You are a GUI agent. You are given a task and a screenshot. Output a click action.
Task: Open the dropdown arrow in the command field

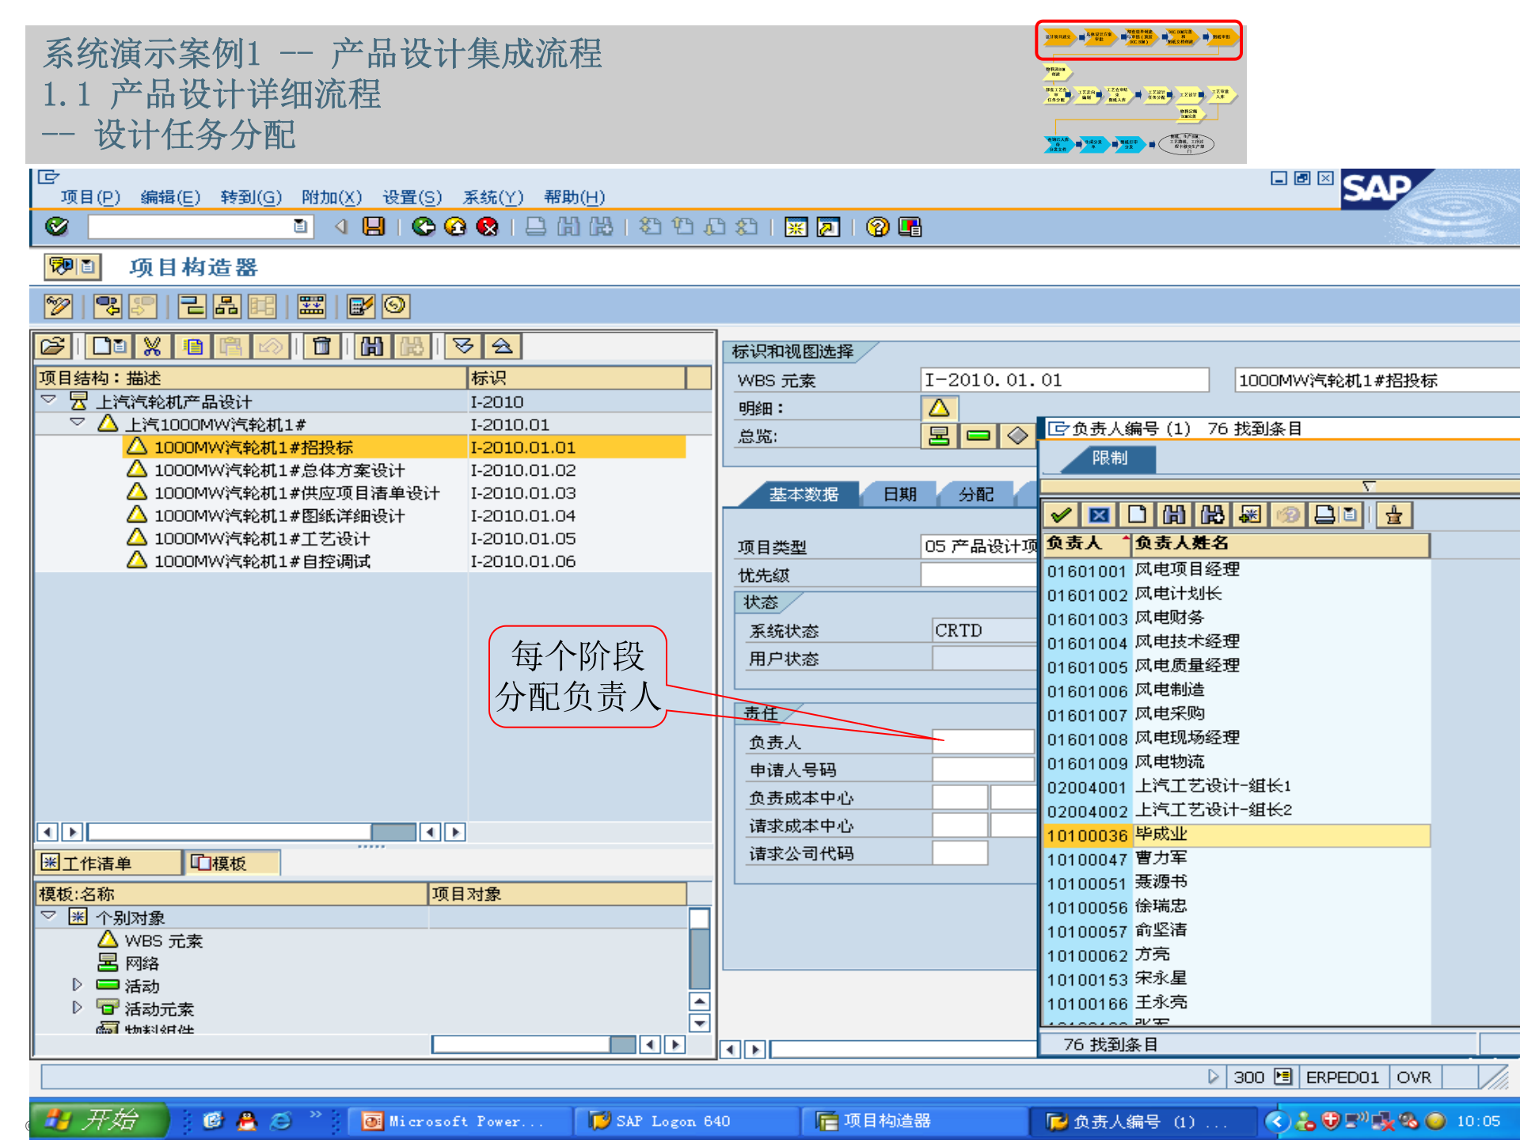point(301,228)
